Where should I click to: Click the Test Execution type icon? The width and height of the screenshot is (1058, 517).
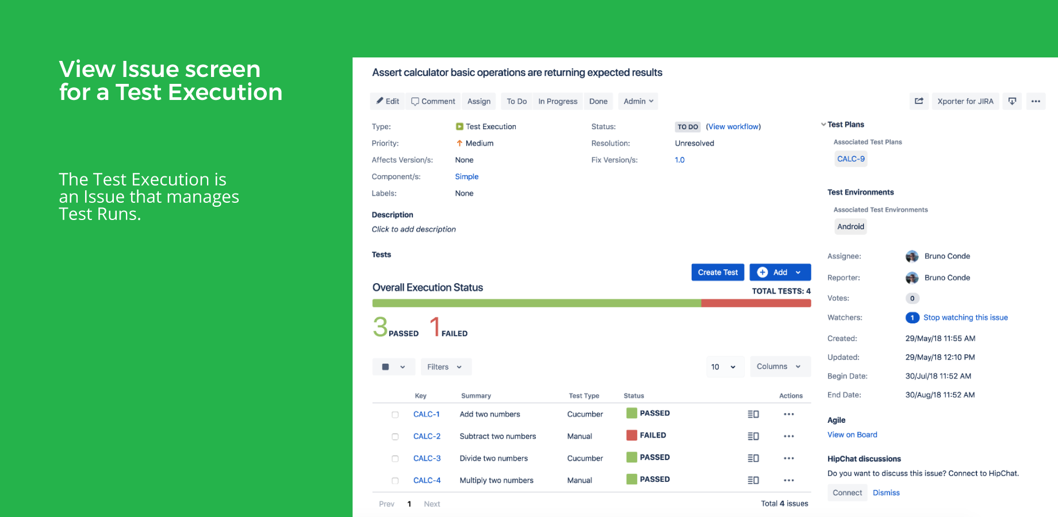pyautogui.click(x=459, y=126)
